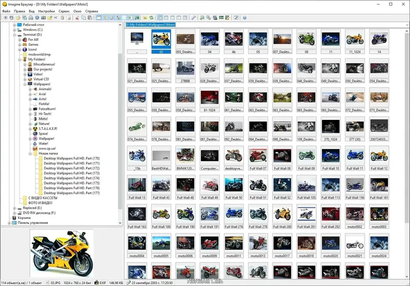
Task: Click the 146.96 КБ file size status text
Action: [116, 283]
